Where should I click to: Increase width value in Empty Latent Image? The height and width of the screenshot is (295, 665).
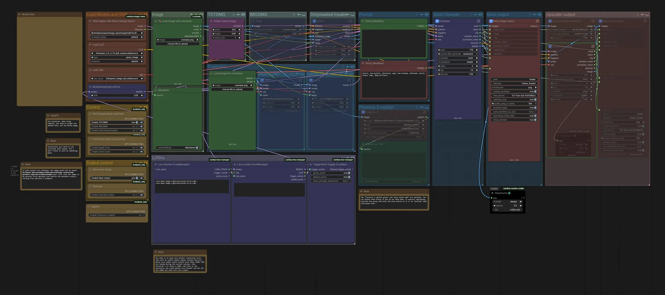(241, 29)
